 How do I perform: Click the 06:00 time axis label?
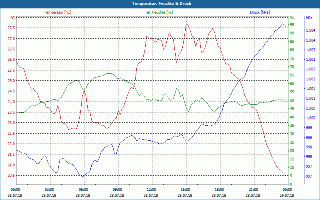84,189
